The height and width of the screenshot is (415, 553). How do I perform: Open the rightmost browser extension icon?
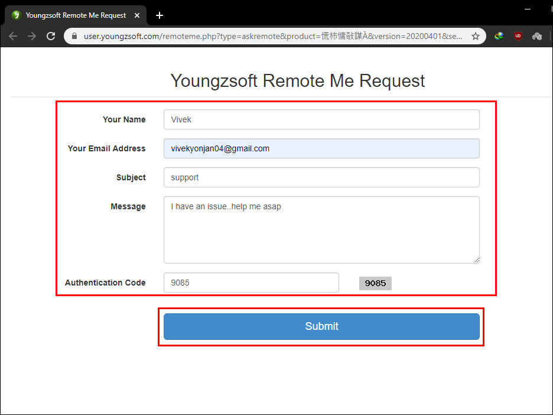point(536,35)
